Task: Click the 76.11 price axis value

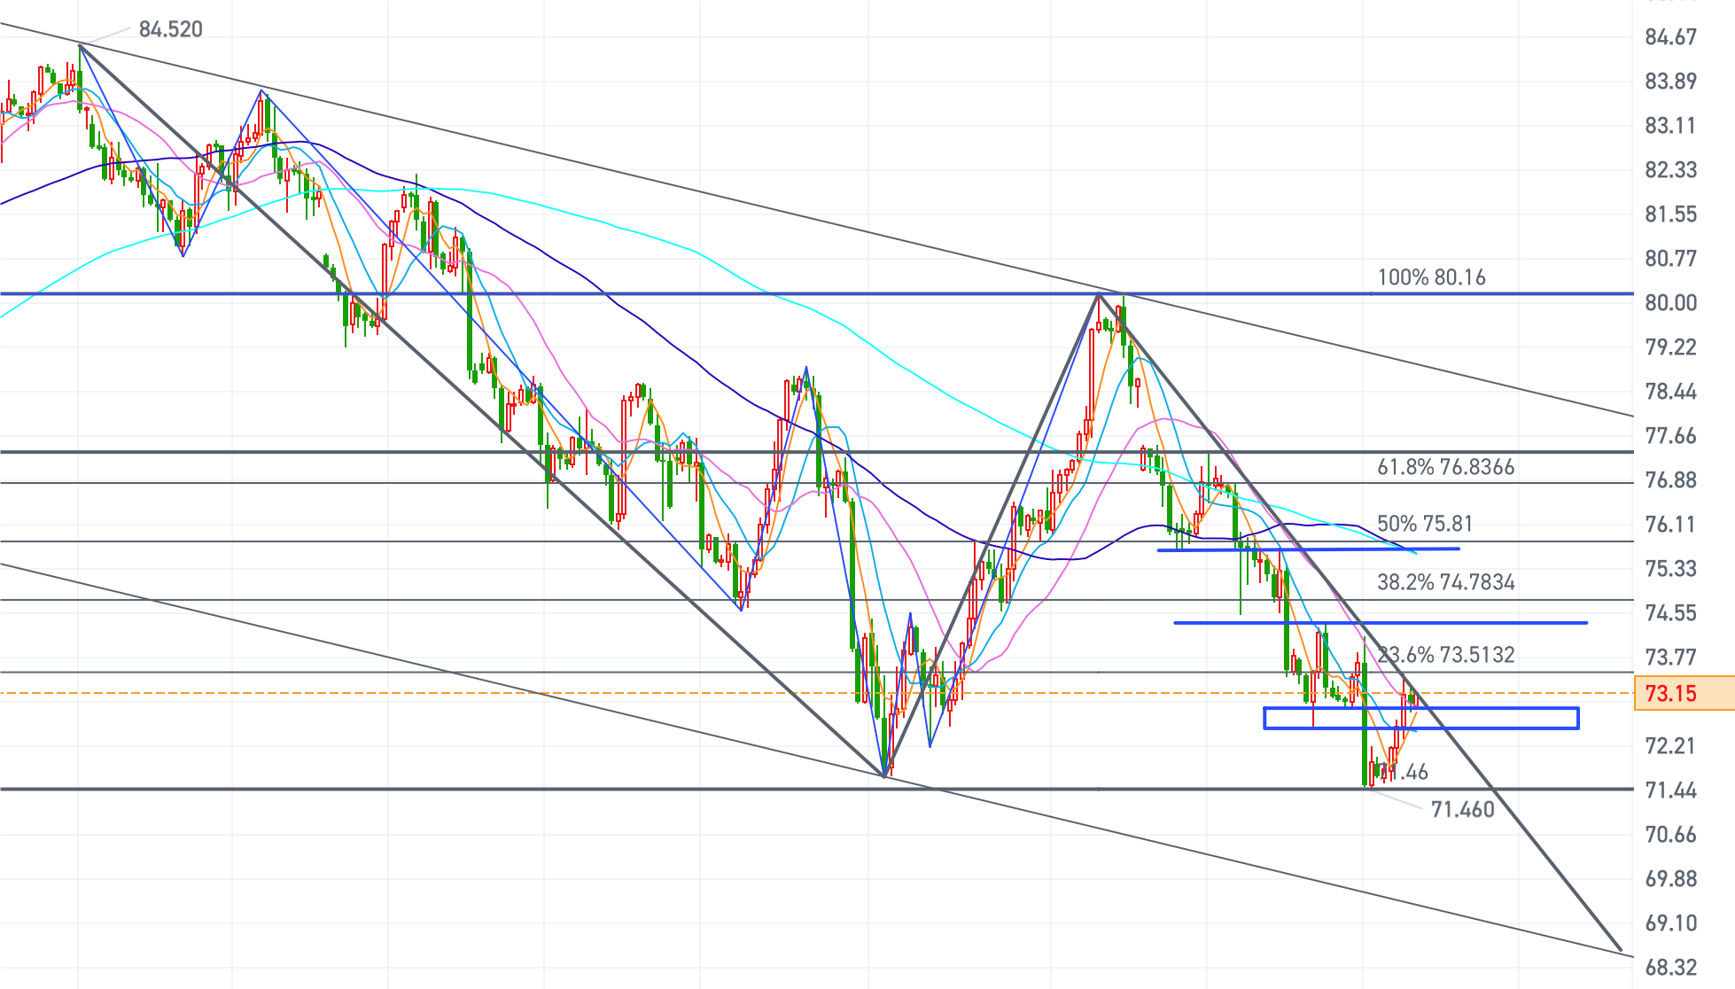Action: coord(1670,525)
